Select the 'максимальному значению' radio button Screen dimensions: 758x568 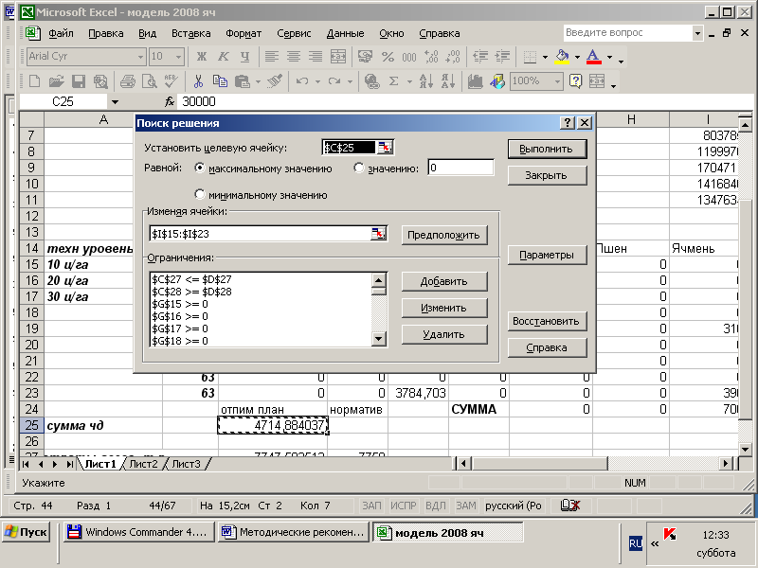[x=200, y=169]
